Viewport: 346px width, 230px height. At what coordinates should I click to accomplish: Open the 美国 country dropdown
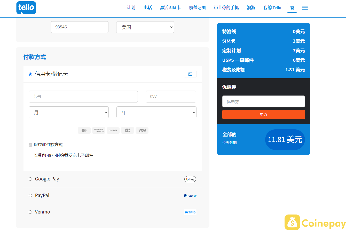(145, 27)
